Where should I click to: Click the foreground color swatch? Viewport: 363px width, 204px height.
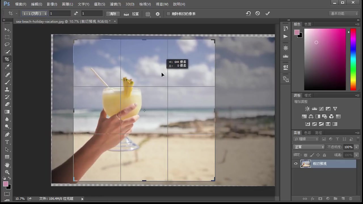point(6,184)
